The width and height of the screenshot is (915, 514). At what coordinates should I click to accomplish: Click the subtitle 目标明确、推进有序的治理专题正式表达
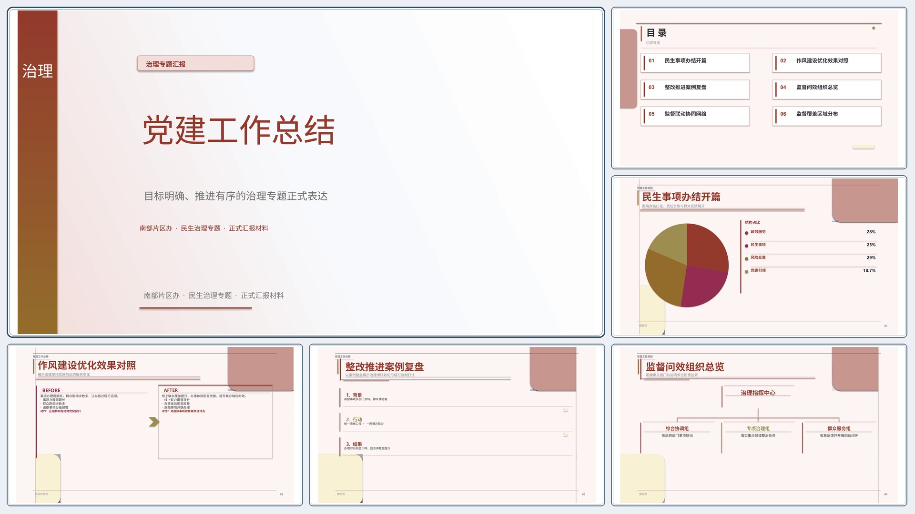click(236, 196)
